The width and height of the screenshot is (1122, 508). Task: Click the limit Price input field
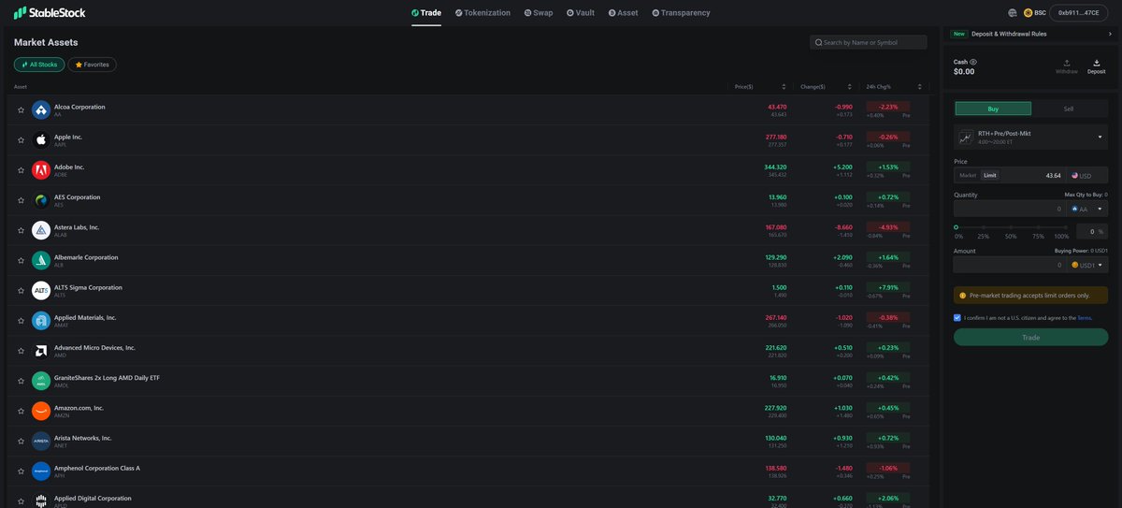point(1033,176)
